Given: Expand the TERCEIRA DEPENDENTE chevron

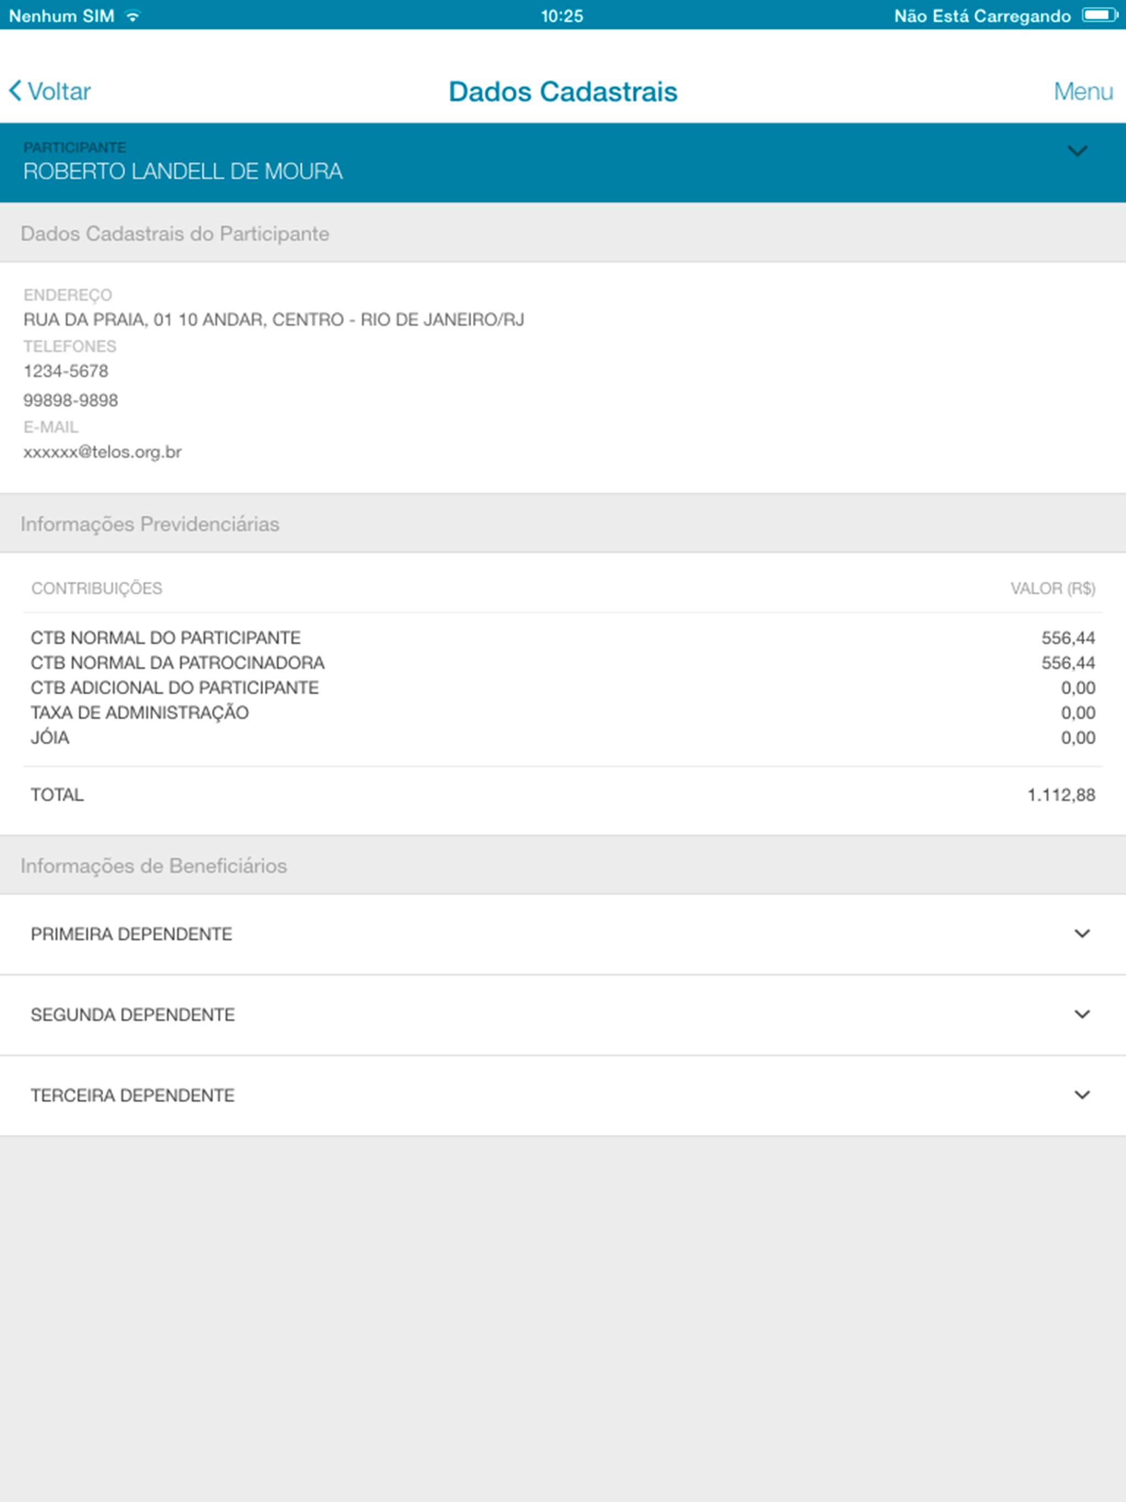Looking at the screenshot, I should [1082, 1095].
